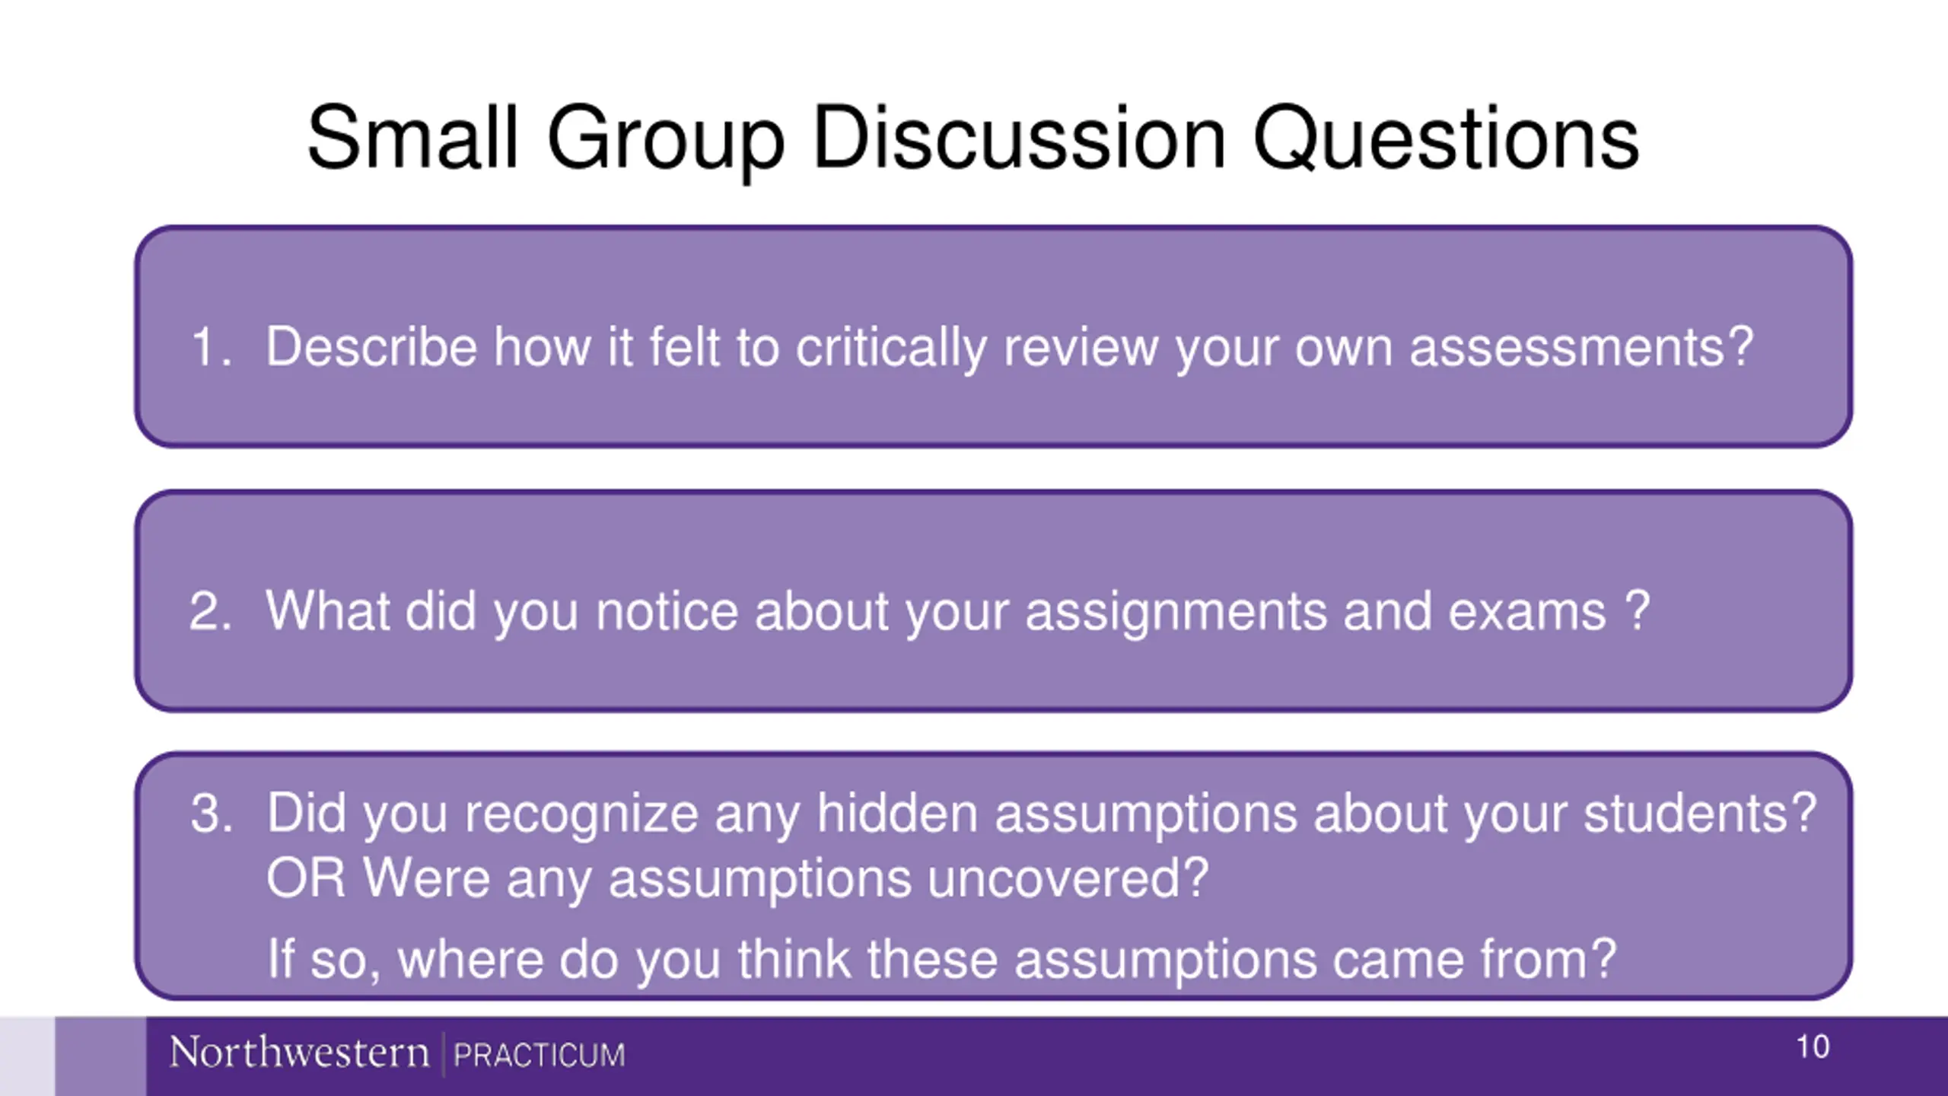Click the divider line between Northwestern and PRACTICUM

tap(443, 1053)
